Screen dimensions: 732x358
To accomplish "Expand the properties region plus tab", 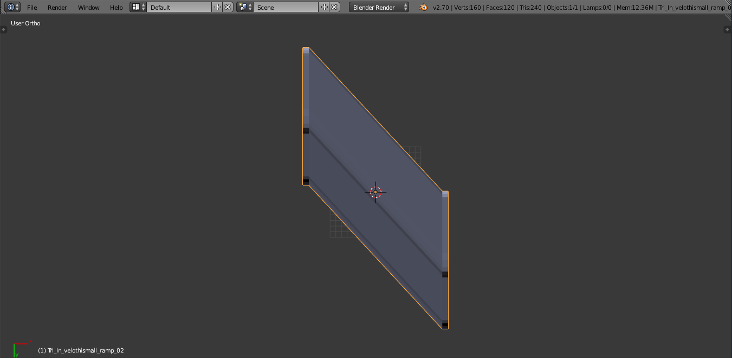I will click(727, 29).
